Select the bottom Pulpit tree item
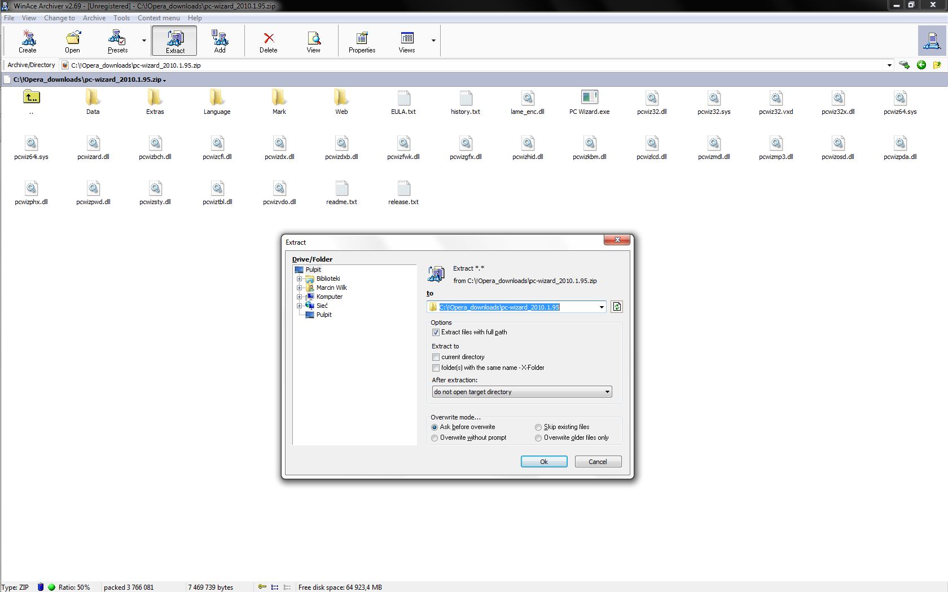This screenshot has width=948, height=592. (x=324, y=315)
